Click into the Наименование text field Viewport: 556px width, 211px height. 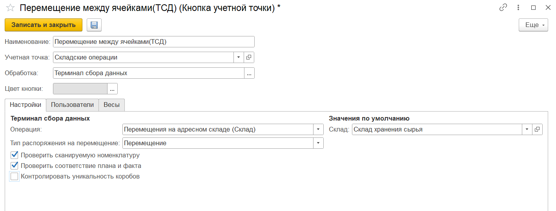coord(153,42)
